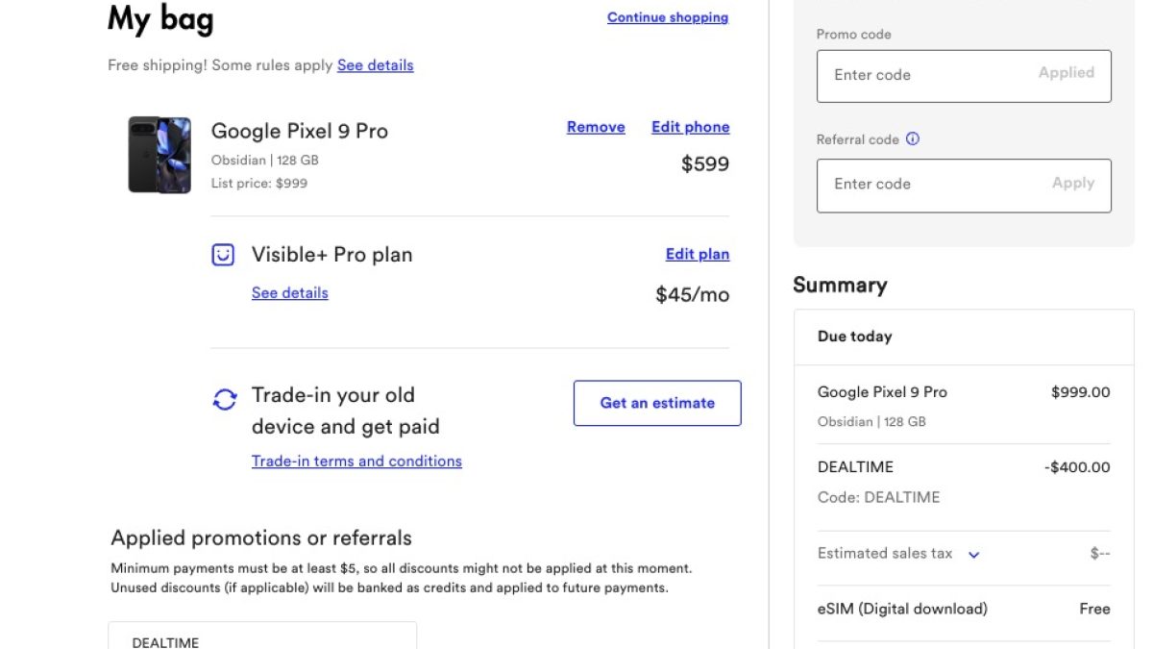Click the referral code info icon
This screenshot has width=1153, height=649.
913,138
